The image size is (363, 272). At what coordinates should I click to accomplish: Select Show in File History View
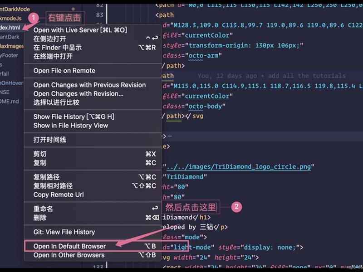point(93,126)
